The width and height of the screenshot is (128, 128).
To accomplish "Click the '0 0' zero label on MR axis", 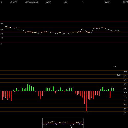I will [x=125, y=92].
